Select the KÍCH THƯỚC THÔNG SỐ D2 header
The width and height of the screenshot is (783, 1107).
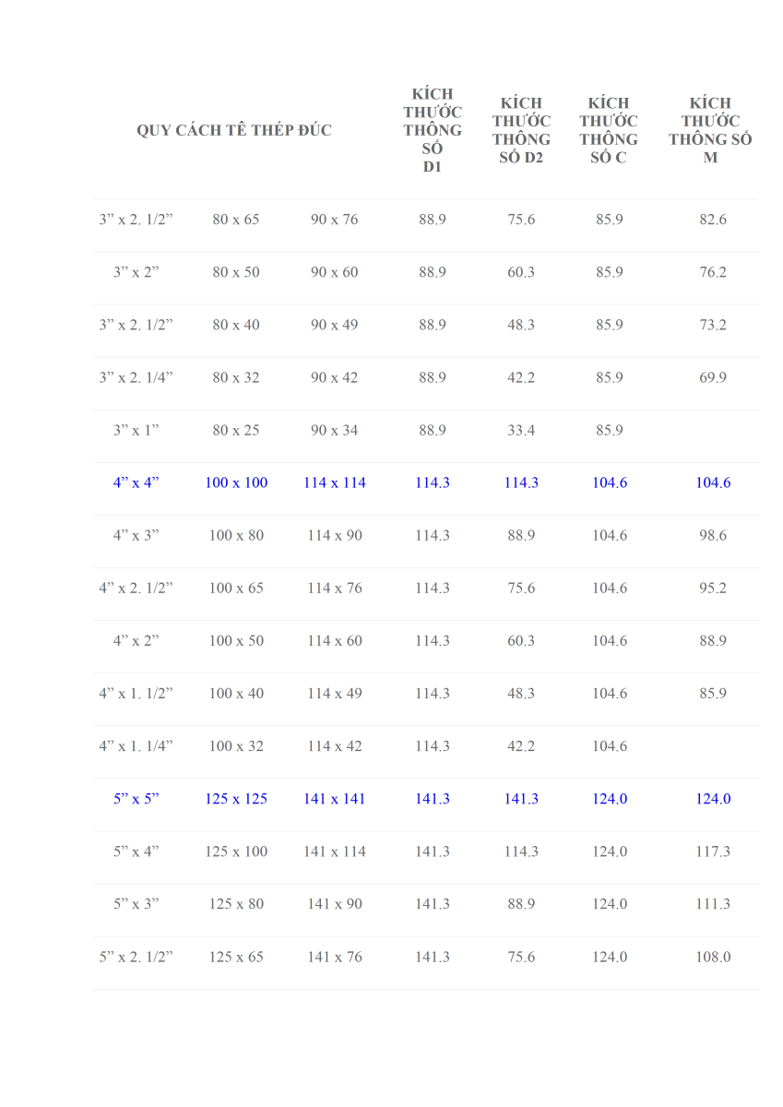[x=521, y=130]
